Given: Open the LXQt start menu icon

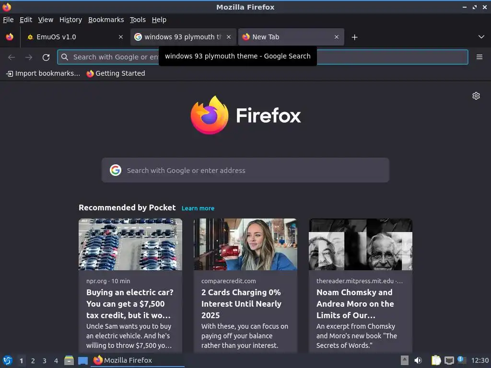Looking at the screenshot, I should pos(8,360).
